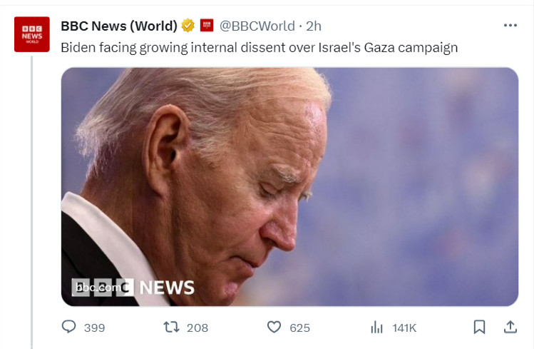Open the @BBCWorld handle link
The width and height of the screenshot is (534, 349).
click(x=257, y=26)
